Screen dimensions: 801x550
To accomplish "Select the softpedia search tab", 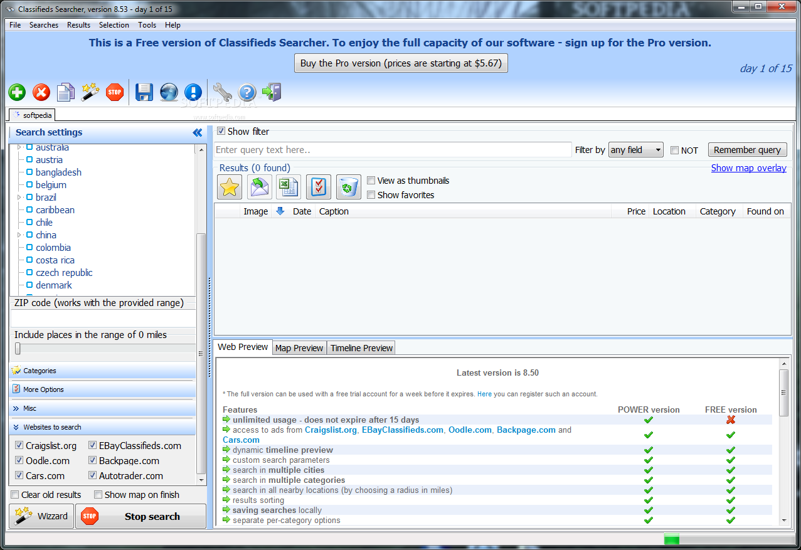I will click(33, 115).
